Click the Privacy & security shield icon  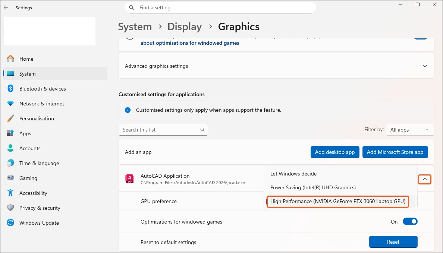click(x=10, y=208)
